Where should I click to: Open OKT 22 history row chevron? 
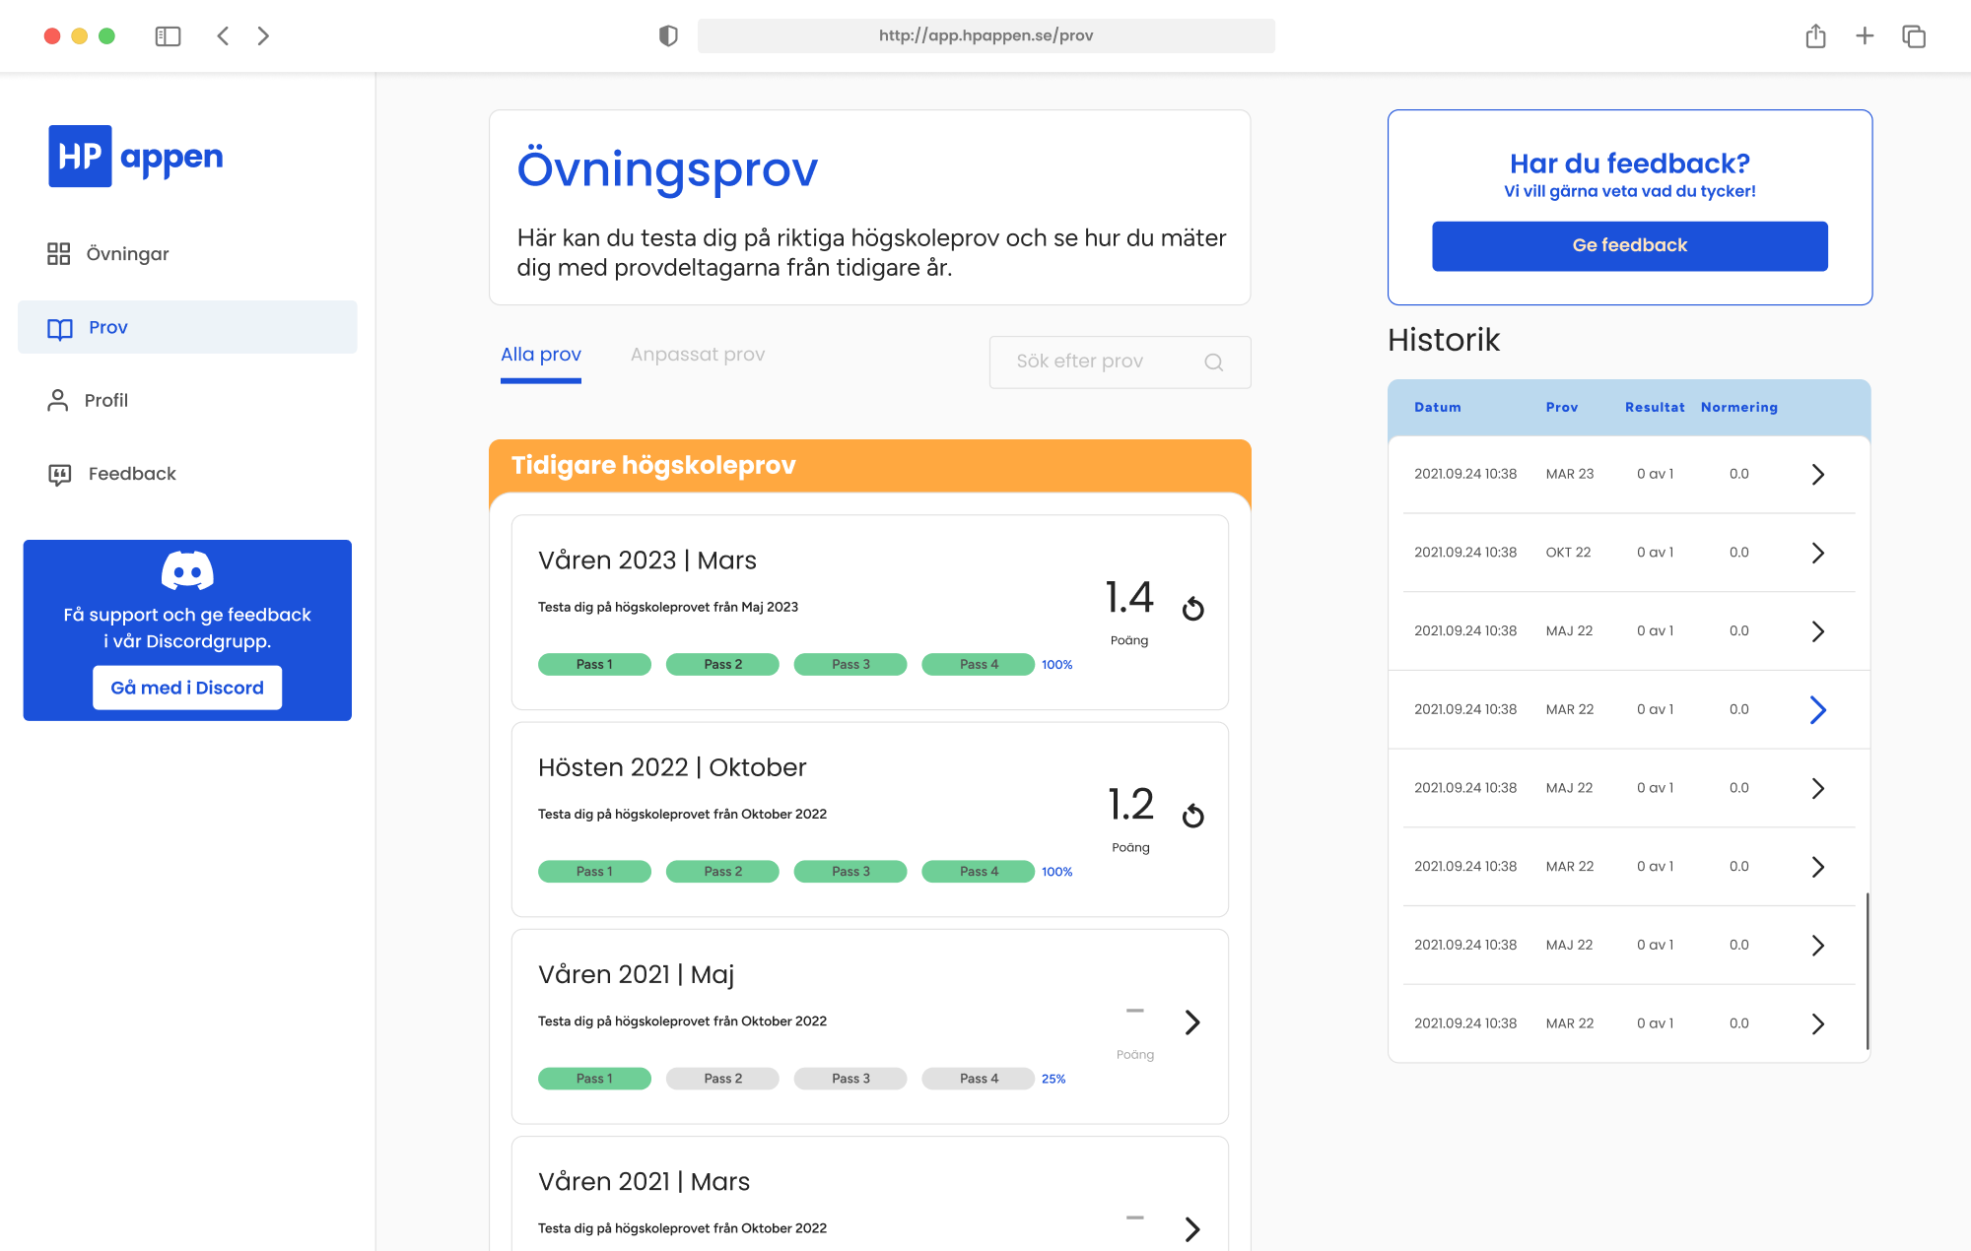1817,553
